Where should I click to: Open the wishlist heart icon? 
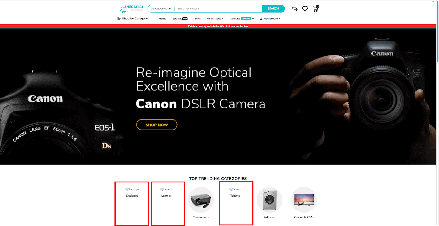[x=305, y=9]
